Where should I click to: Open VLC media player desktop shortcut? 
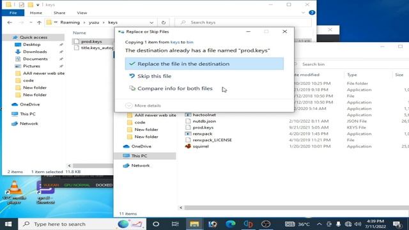[x=14, y=192]
